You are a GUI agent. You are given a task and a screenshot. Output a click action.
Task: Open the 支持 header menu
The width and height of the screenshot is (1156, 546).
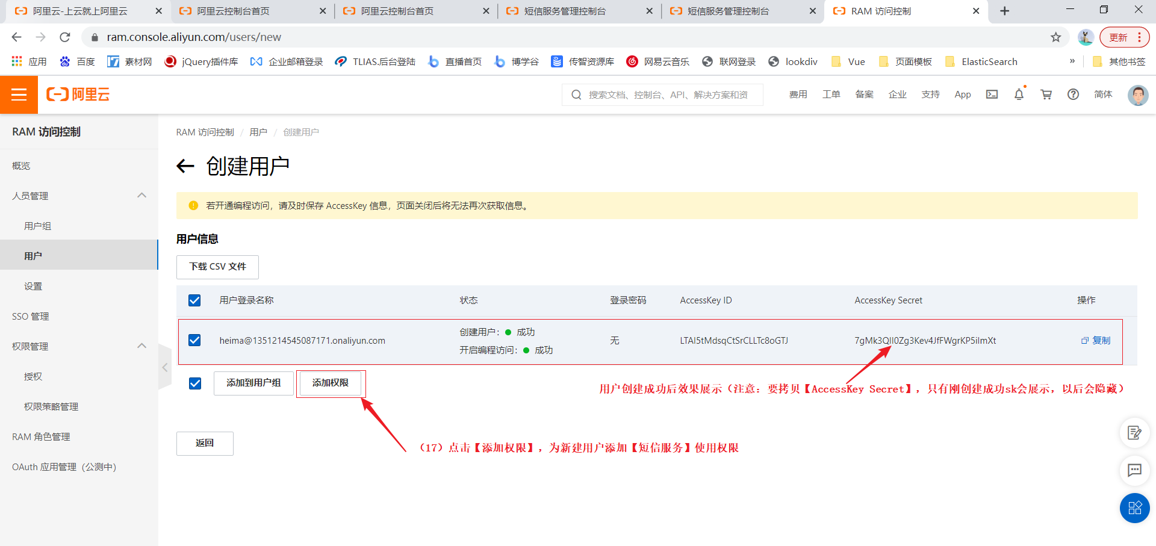click(930, 95)
